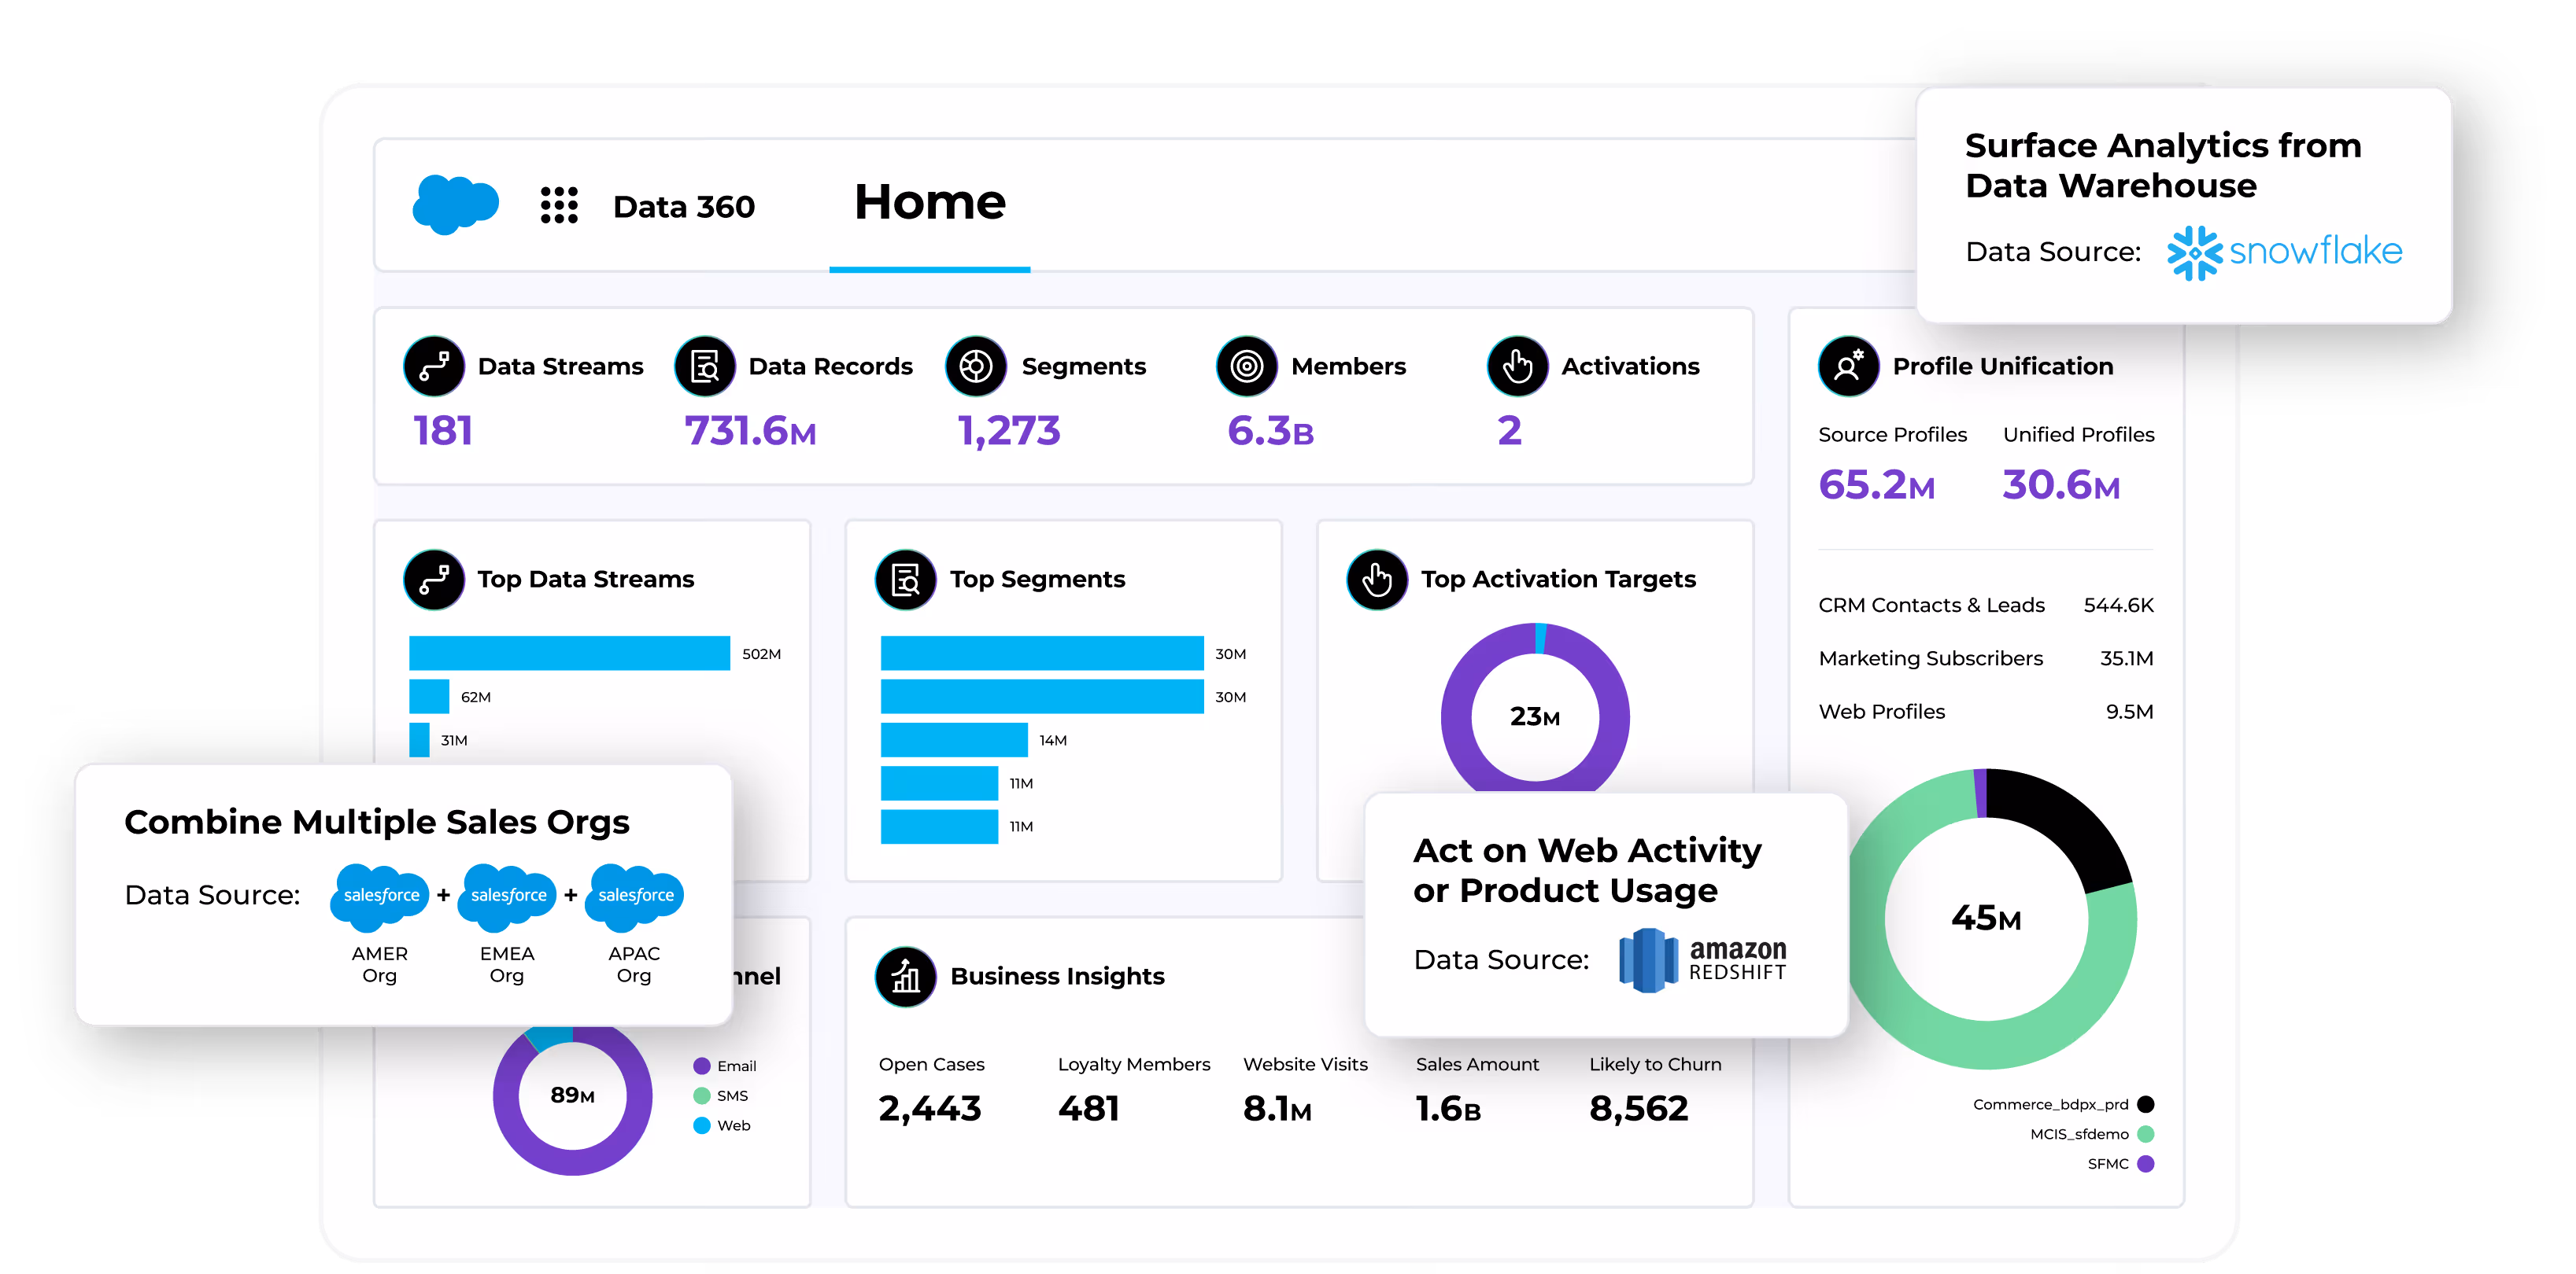
Task: Click the Marketing Subscribers row
Action: (x=1986, y=658)
